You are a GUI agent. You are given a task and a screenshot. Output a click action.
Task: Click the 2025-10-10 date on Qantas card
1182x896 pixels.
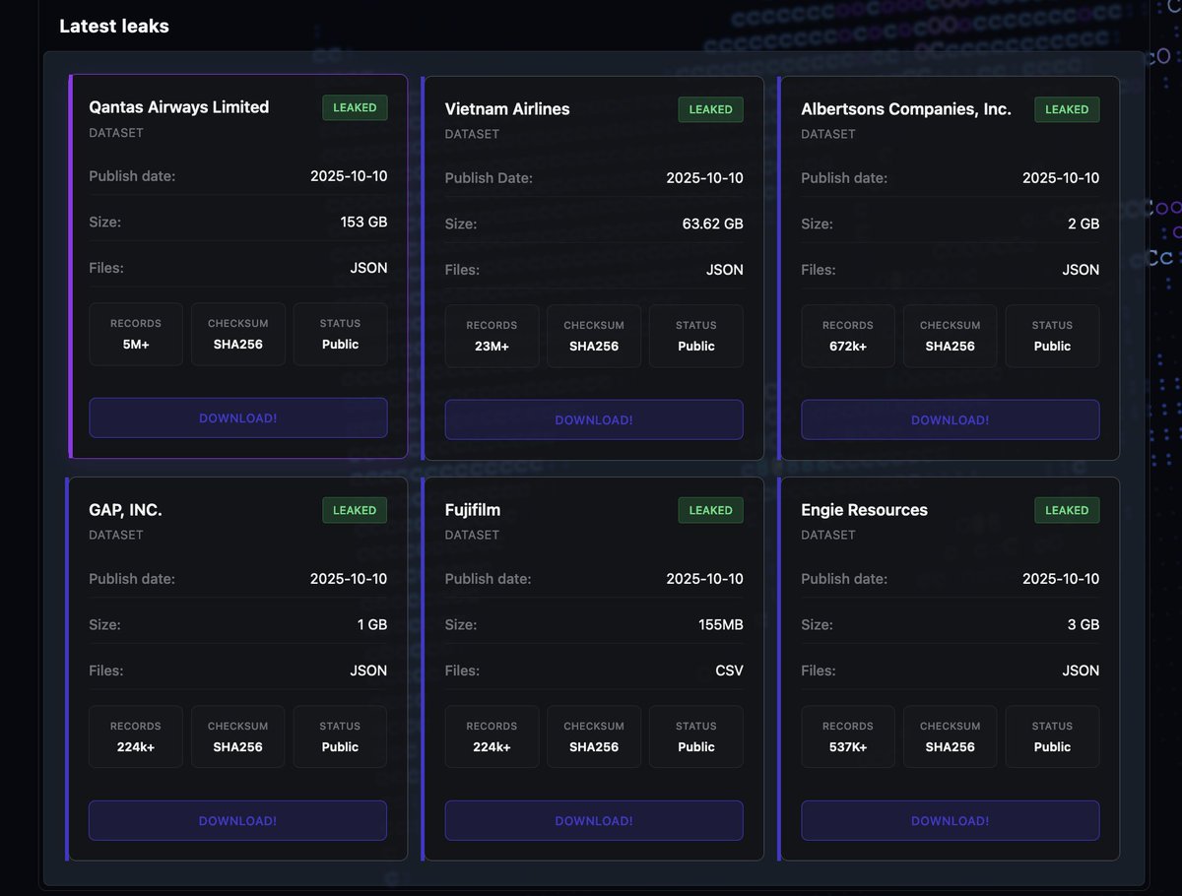[x=349, y=176]
